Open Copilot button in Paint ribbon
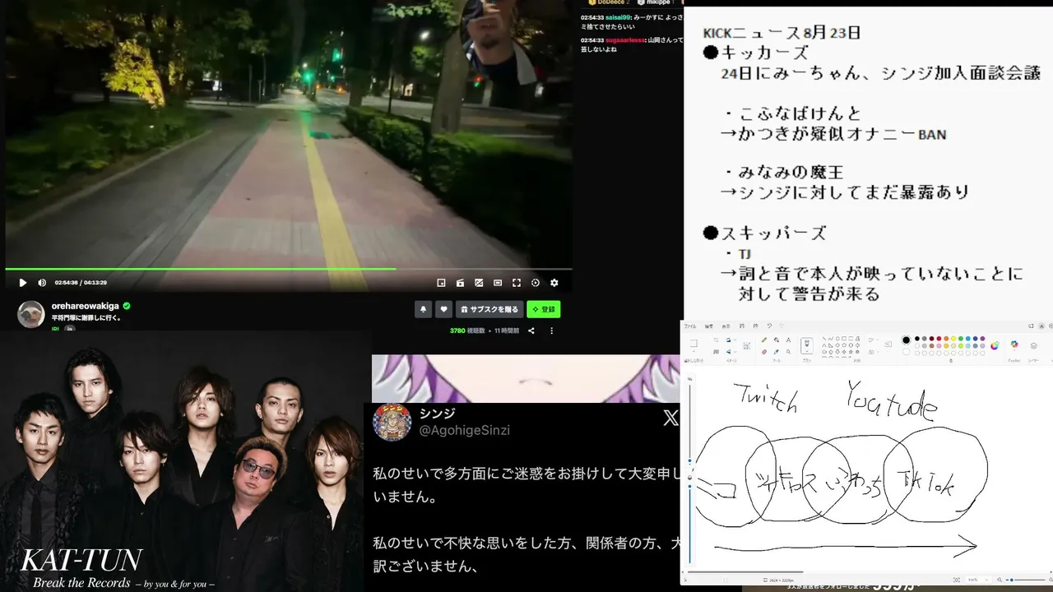The height and width of the screenshot is (592, 1053). click(x=1014, y=345)
